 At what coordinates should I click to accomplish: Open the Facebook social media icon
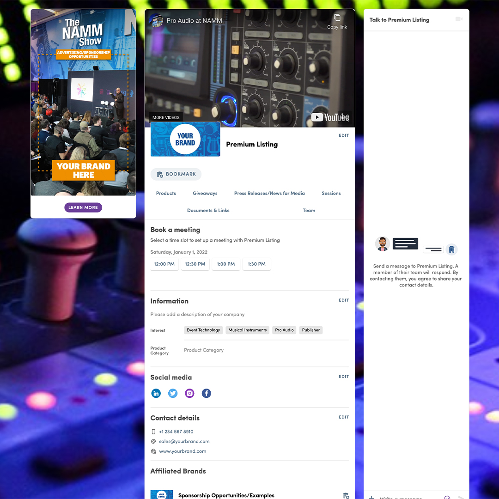(x=207, y=393)
